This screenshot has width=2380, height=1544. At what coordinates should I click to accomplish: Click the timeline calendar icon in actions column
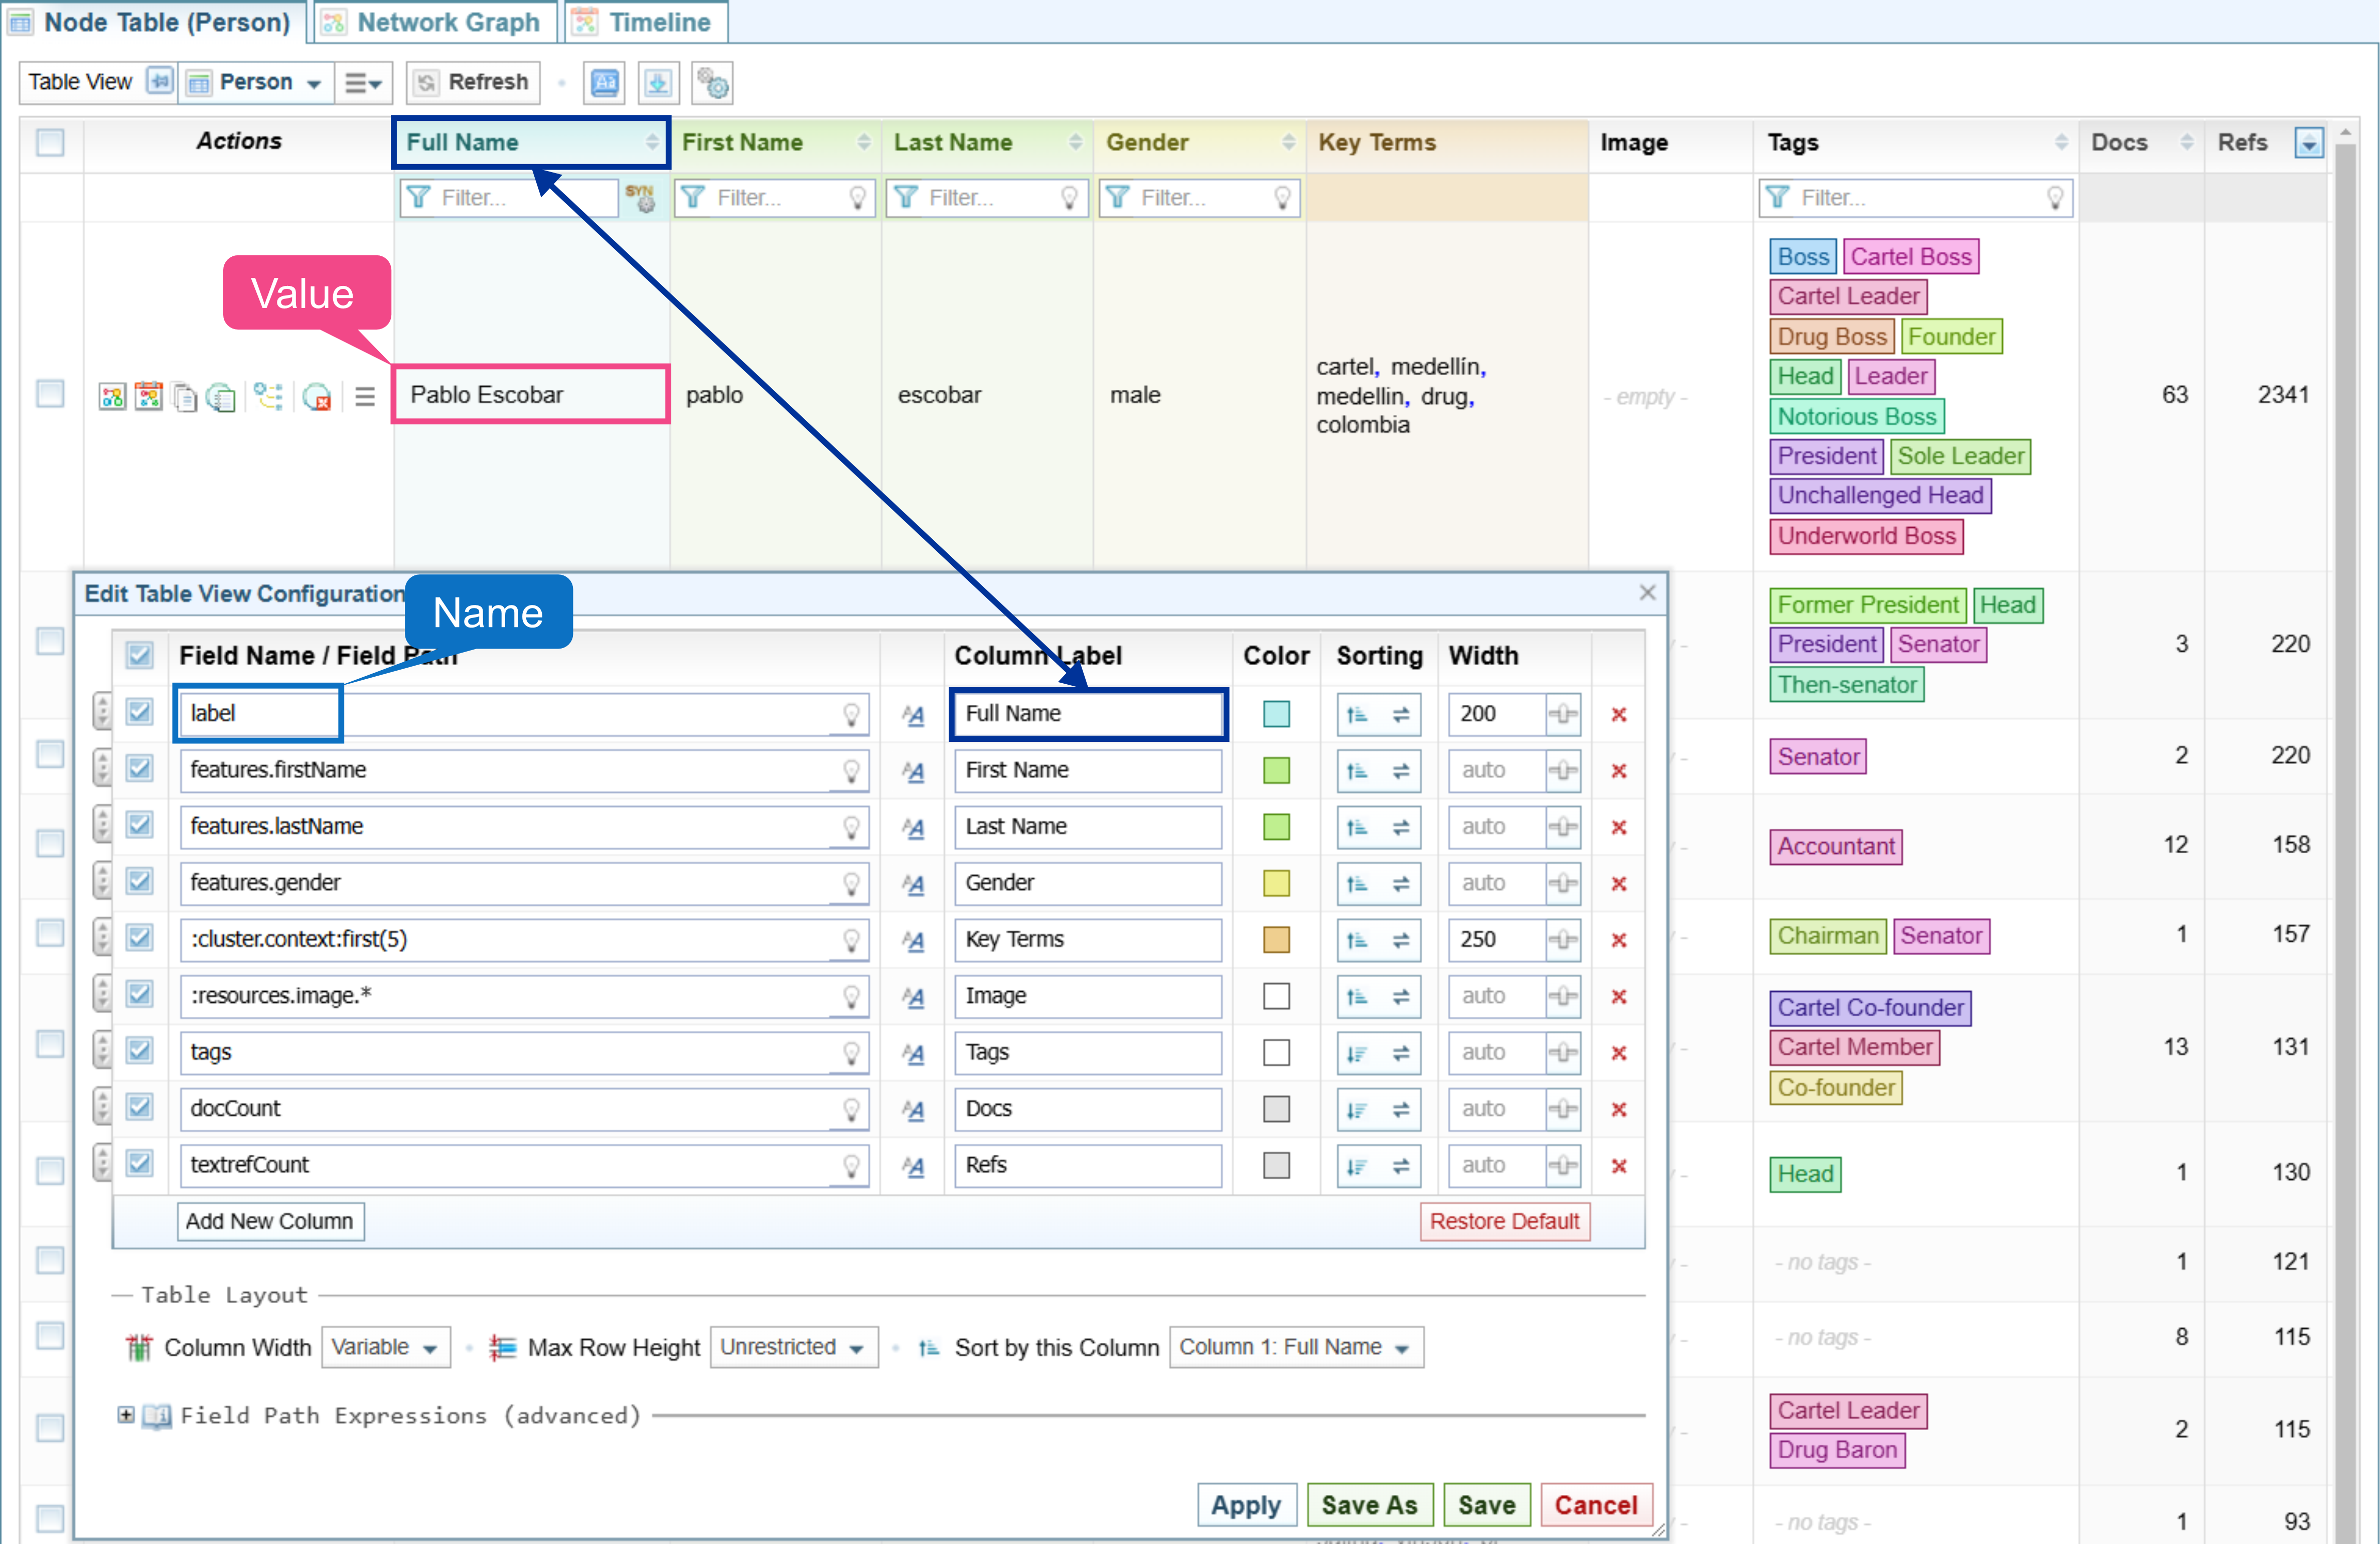coord(149,396)
